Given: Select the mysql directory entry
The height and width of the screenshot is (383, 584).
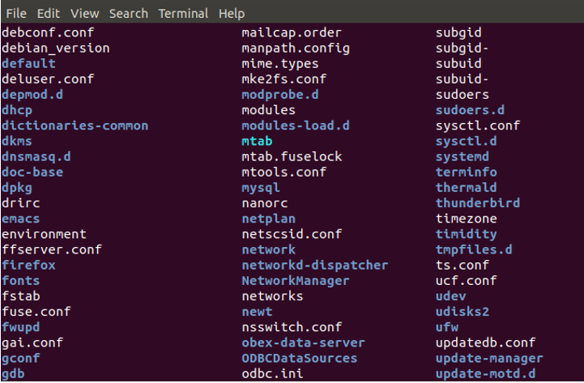Looking at the screenshot, I should pyautogui.click(x=260, y=187).
